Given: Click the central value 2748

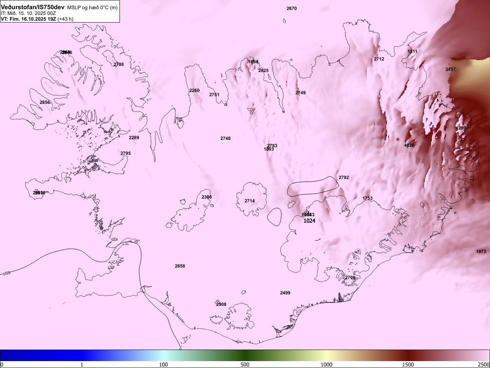Looking at the screenshot, I should coord(225,138).
